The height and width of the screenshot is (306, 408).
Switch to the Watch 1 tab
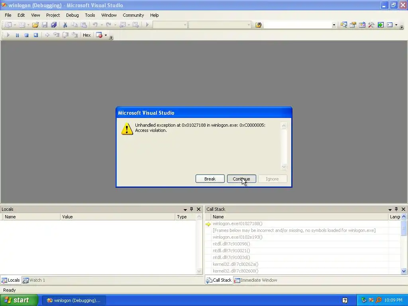(34, 280)
